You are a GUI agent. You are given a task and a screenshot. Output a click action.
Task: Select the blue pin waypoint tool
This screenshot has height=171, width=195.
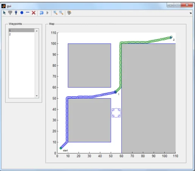point(16,13)
